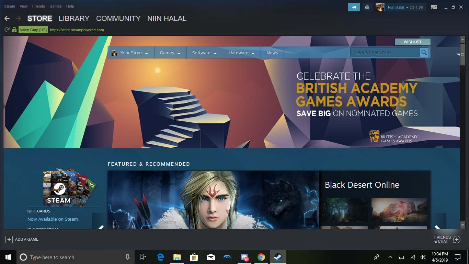Click the Valve Corp [US] certificate badge

tap(33, 30)
